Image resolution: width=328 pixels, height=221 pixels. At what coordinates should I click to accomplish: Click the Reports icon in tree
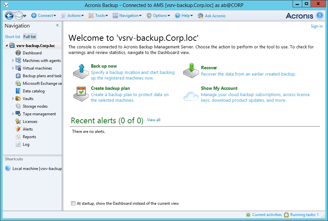coord(18,137)
